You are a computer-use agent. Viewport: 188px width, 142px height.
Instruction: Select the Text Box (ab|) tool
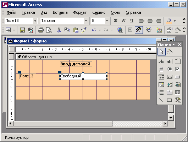point(170,61)
